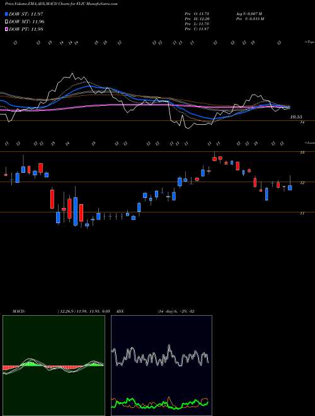The width and height of the screenshot is (315, 416).
Task: Open the dark blue ADX indicator chart panel
Action: [161, 366]
